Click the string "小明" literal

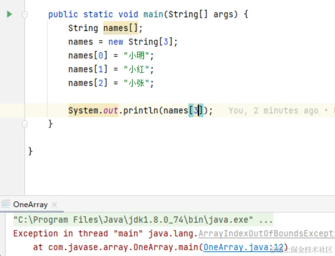pyautogui.click(x=137, y=56)
